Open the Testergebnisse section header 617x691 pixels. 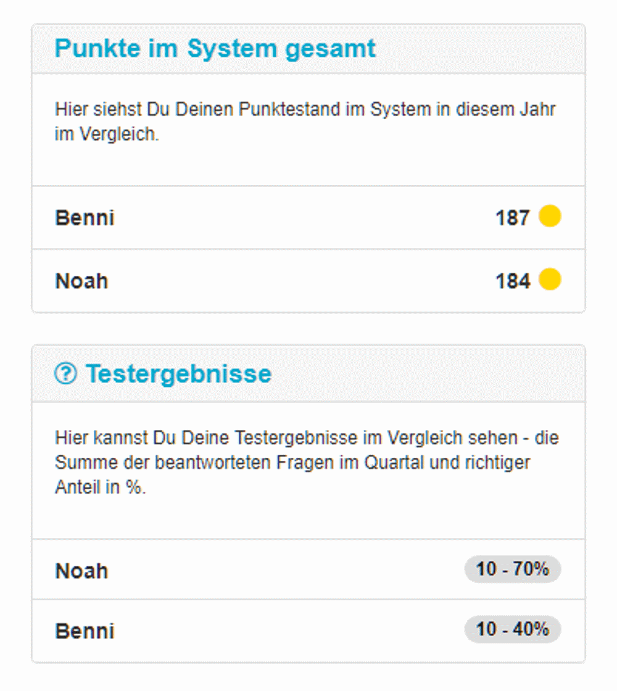179,373
